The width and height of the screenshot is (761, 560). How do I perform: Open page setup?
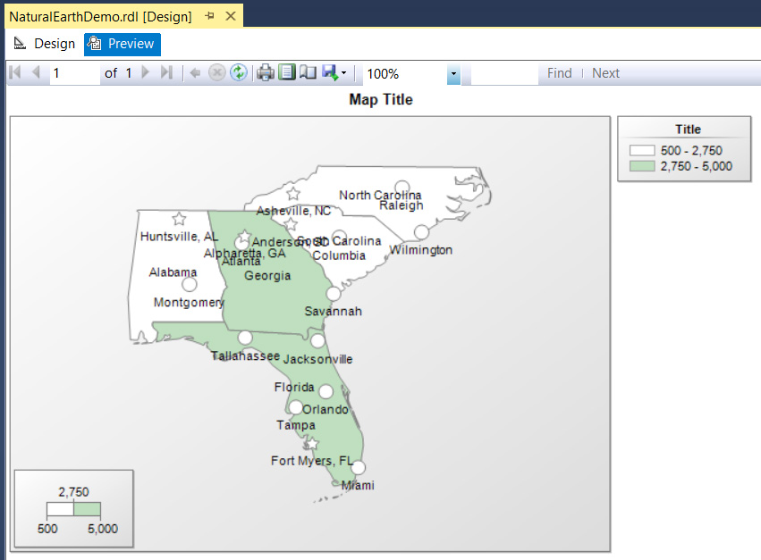click(x=308, y=73)
